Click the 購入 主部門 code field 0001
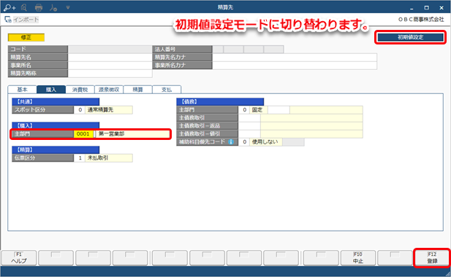The height and width of the screenshot is (277, 451). 83,134
